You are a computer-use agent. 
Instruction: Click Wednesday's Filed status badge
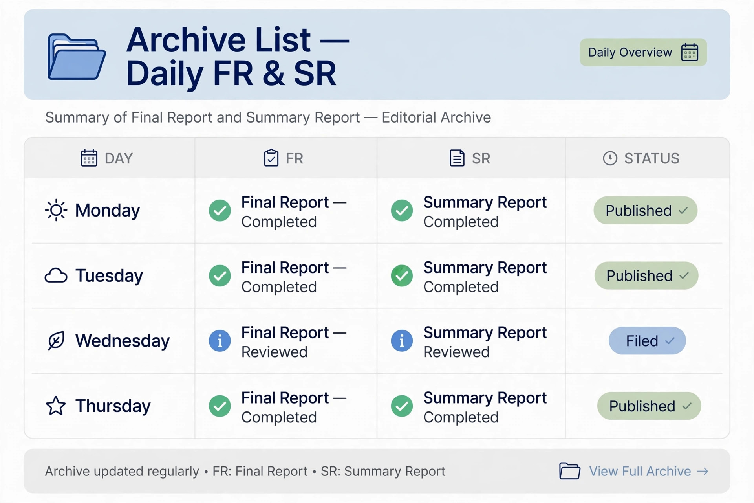(x=648, y=341)
